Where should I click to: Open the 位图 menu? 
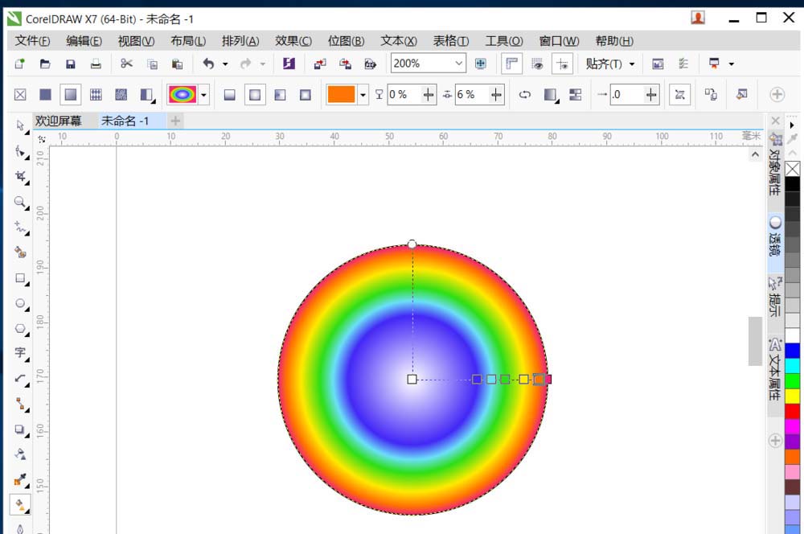(347, 40)
